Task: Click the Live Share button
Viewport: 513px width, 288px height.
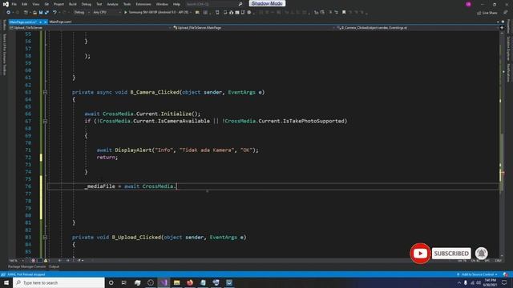Action: click(x=487, y=13)
